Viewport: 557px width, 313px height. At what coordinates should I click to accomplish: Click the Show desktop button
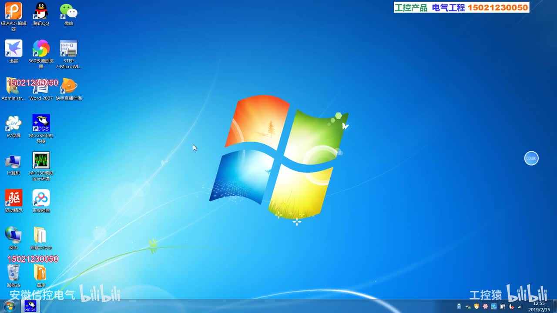pos(554,306)
